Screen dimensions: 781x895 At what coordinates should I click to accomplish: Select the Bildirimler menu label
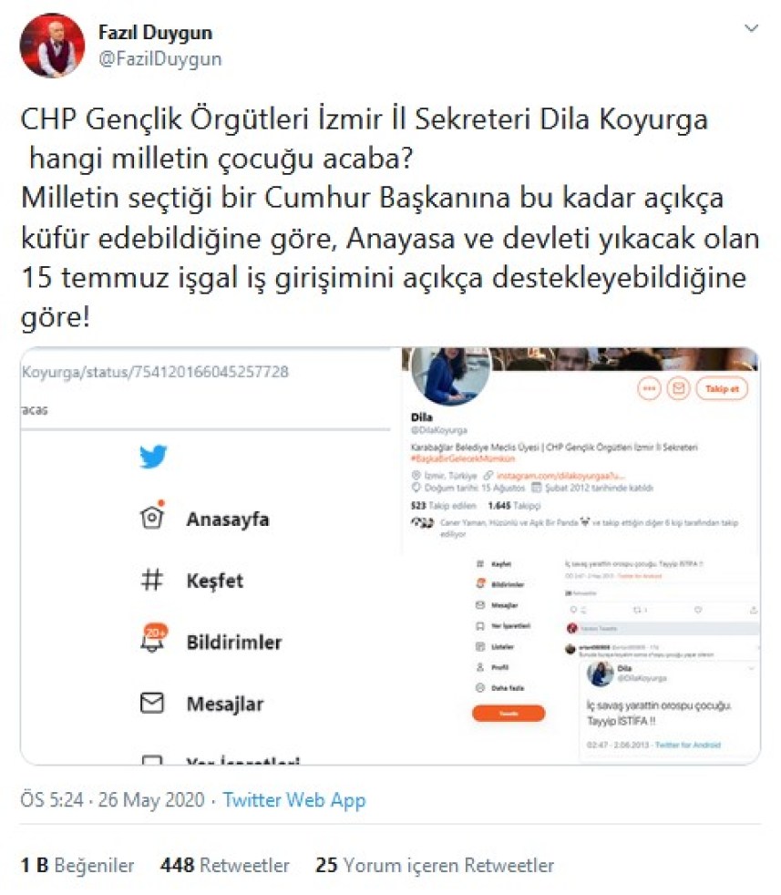click(234, 643)
